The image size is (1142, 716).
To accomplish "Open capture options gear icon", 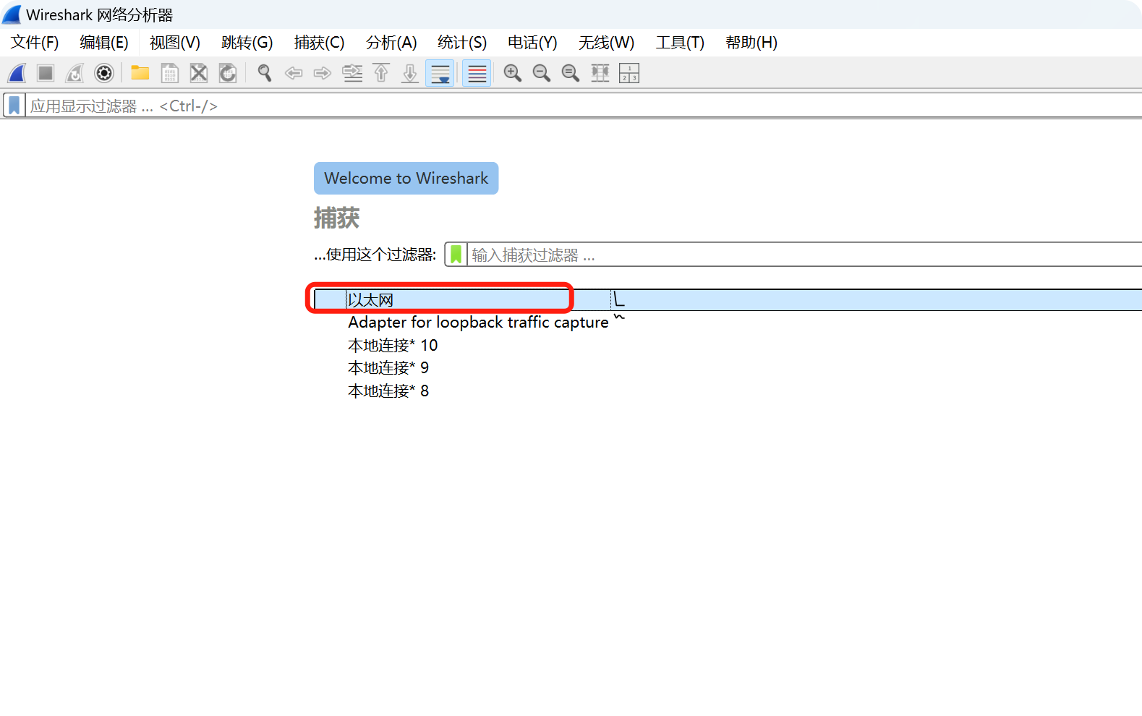I will point(104,73).
